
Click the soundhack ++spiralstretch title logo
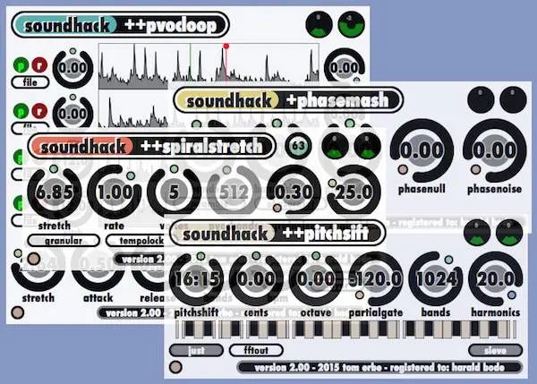click(151, 146)
